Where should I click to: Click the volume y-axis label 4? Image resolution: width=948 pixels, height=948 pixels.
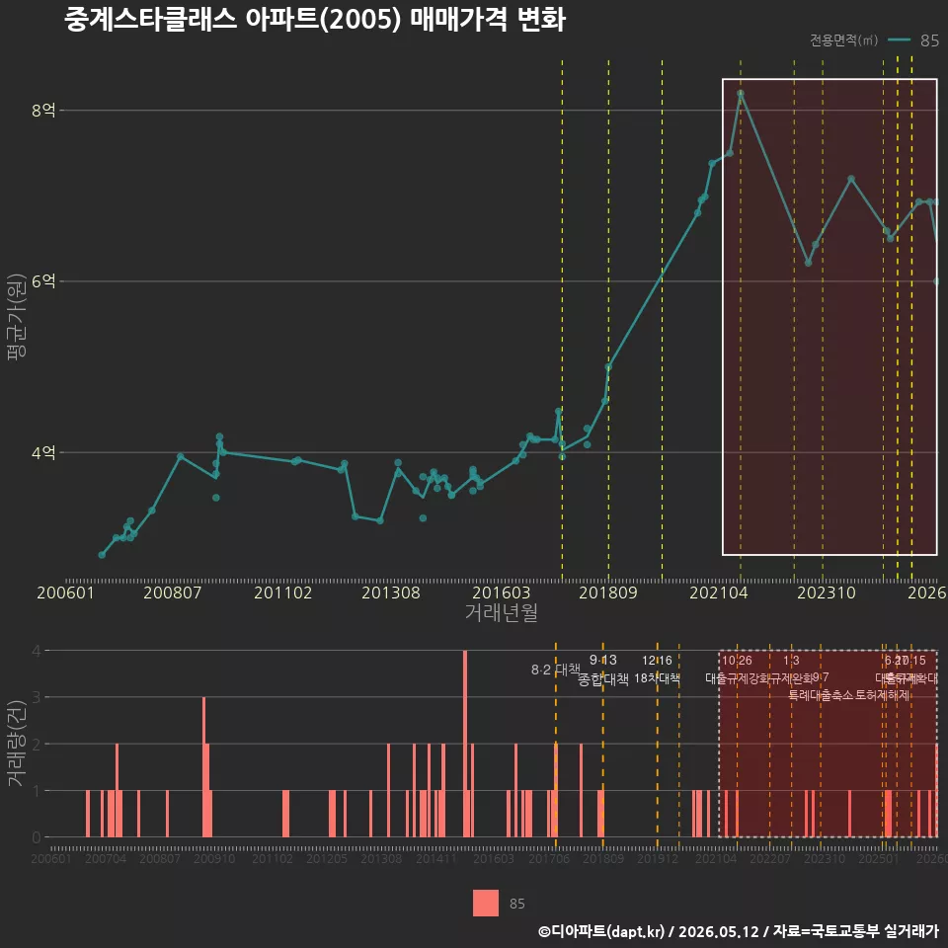coord(37,651)
